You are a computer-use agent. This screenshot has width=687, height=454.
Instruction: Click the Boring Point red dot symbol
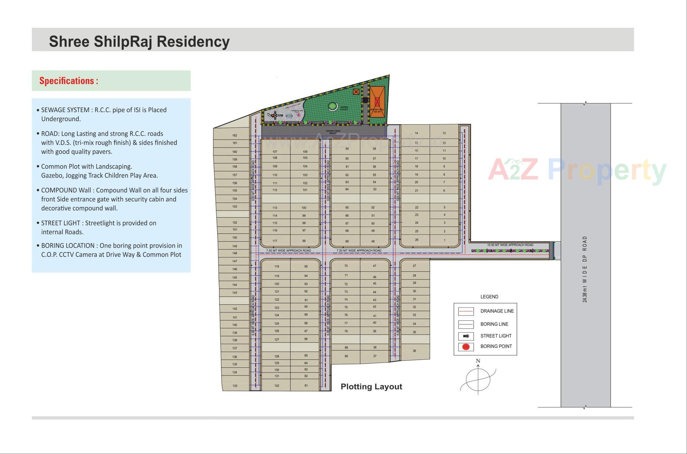coord(466,347)
